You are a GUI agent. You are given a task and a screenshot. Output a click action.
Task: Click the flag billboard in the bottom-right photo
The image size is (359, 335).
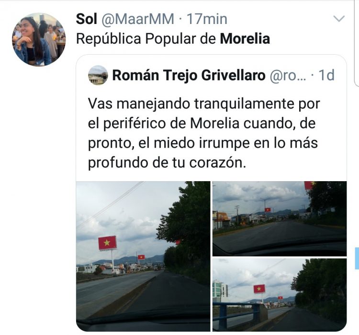[259, 289]
